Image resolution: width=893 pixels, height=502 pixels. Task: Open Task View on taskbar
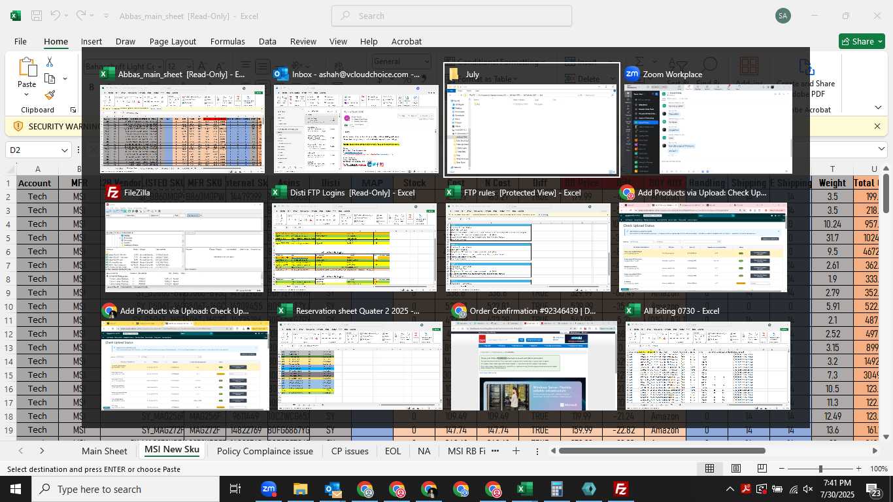(235, 489)
